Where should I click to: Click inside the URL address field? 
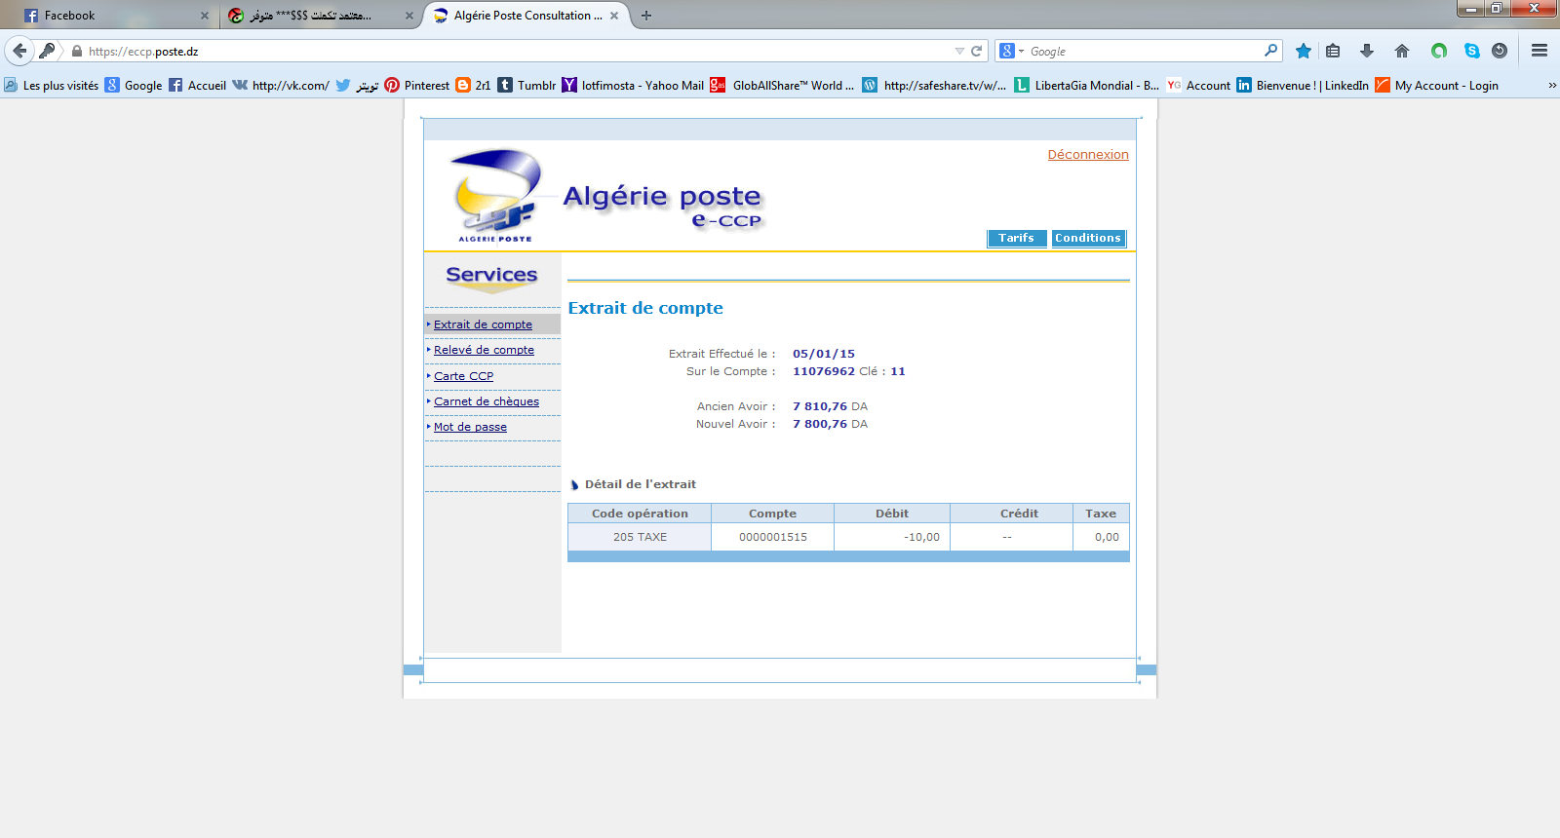coord(517,51)
